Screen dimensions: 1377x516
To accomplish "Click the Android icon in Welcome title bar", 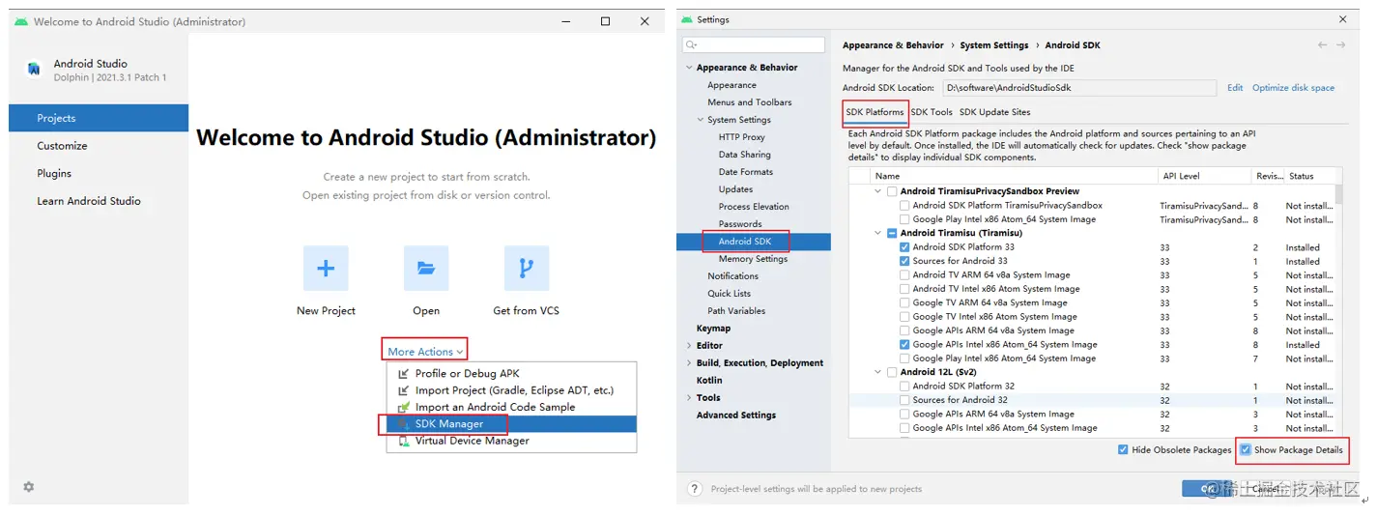I will coord(21,21).
